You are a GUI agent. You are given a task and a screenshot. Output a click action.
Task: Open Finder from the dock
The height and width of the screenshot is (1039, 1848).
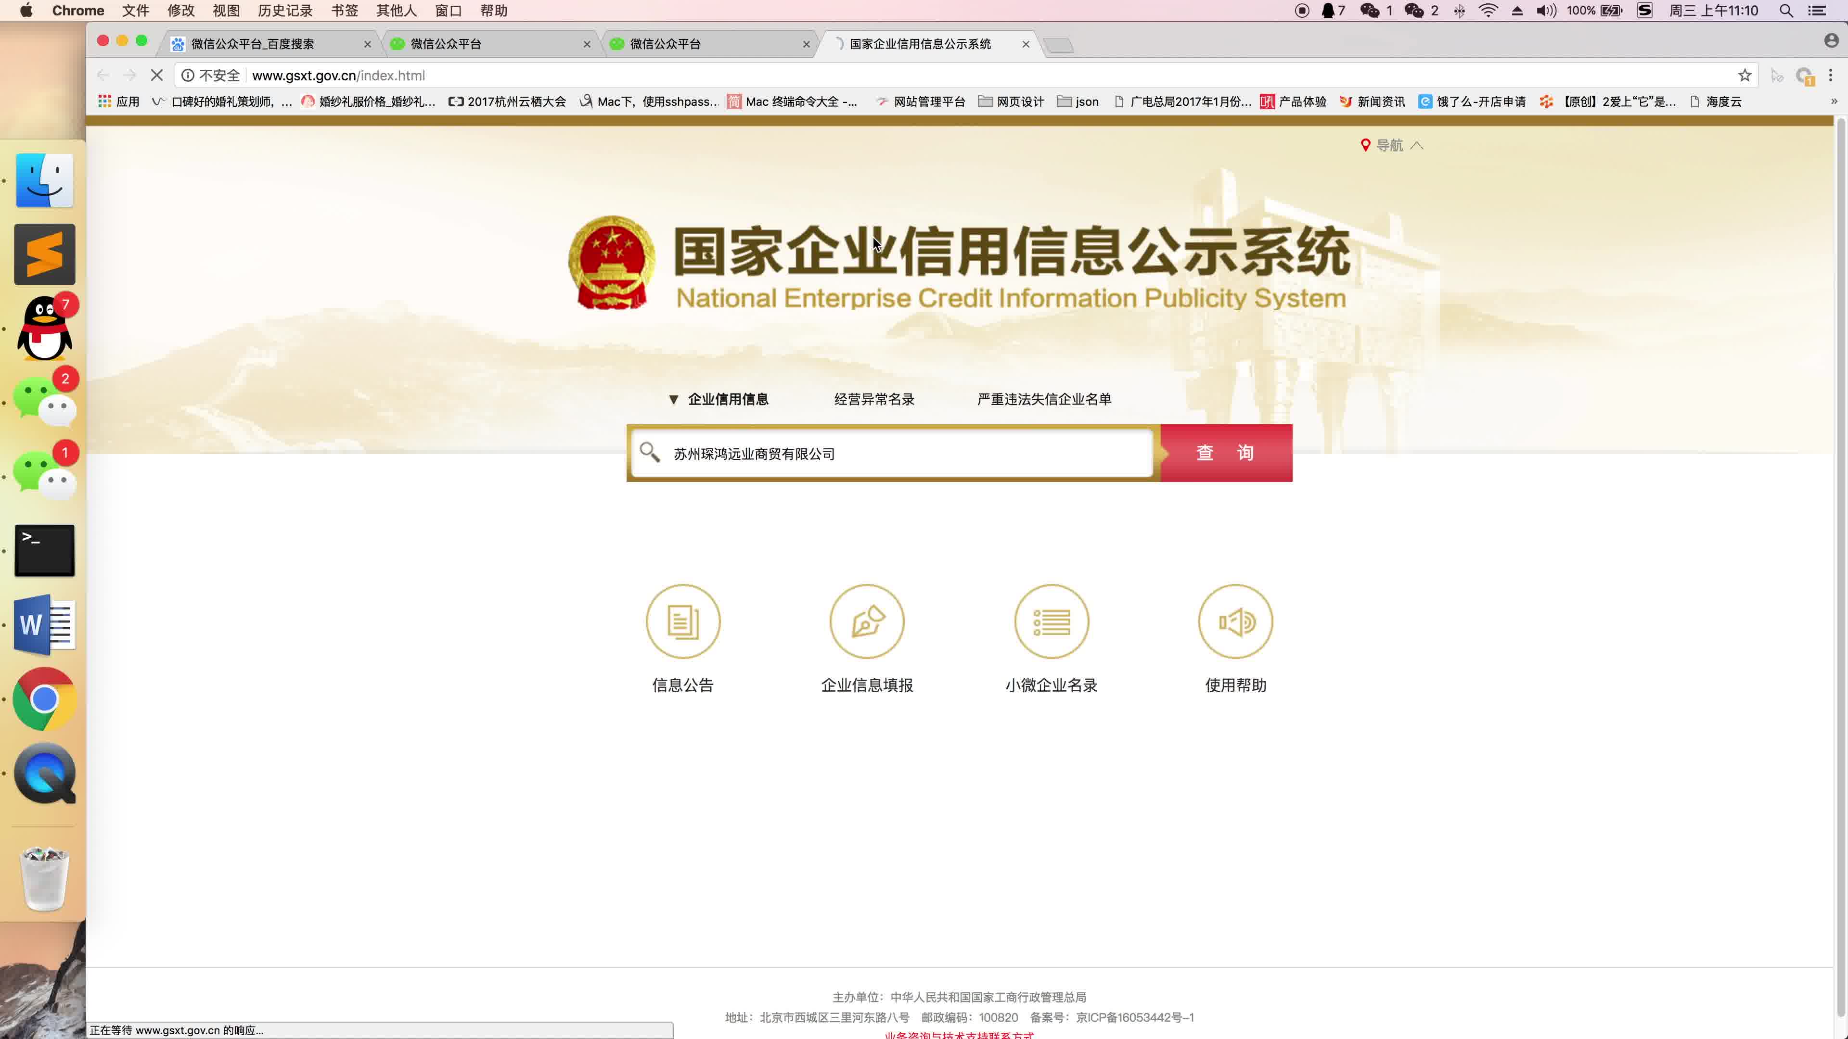coord(44,180)
